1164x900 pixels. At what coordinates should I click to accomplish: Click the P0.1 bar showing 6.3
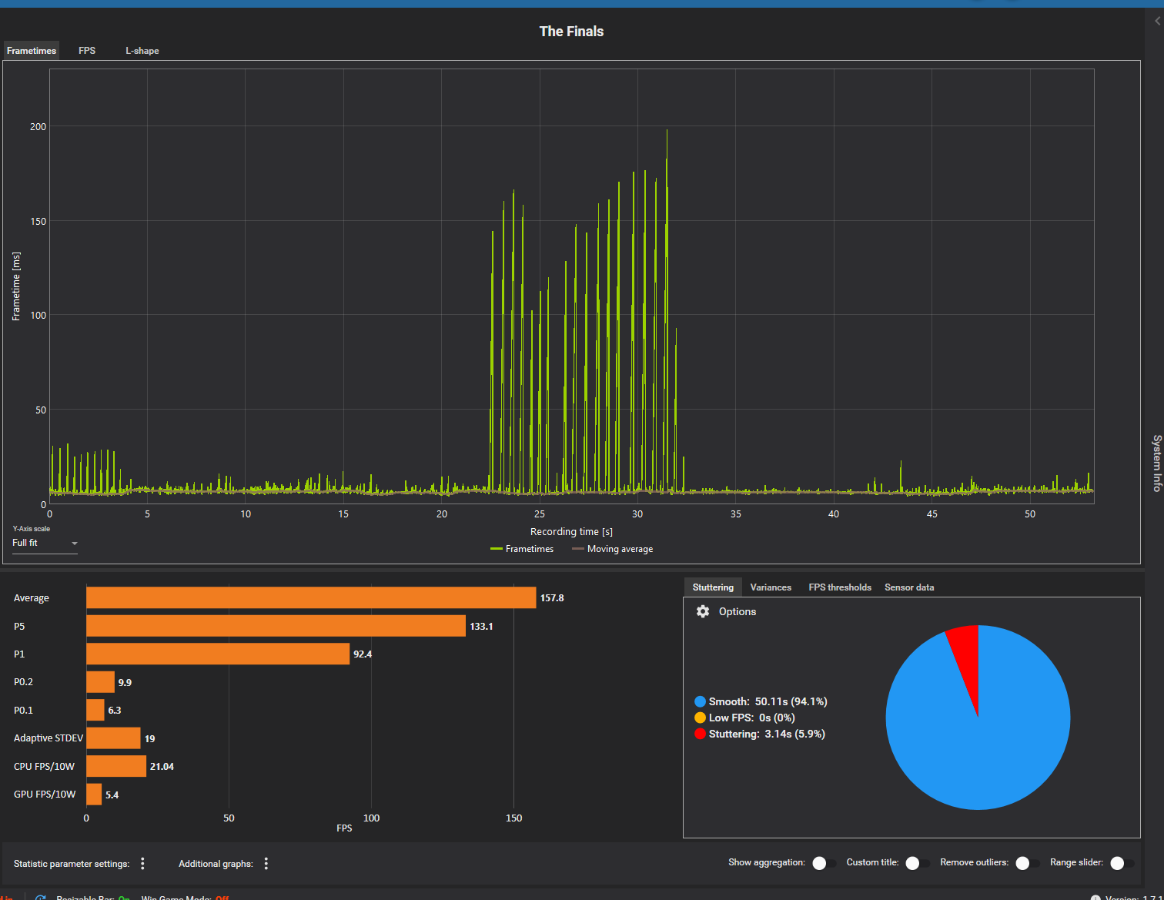pyautogui.click(x=95, y=710)
